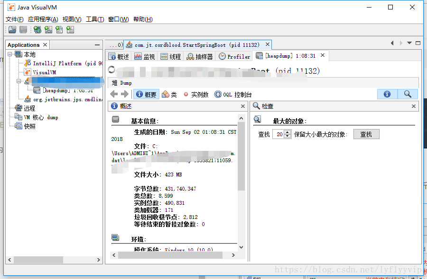Click Applications panel horizontal scrollbar thumb
427x279 pixels.
38,260
